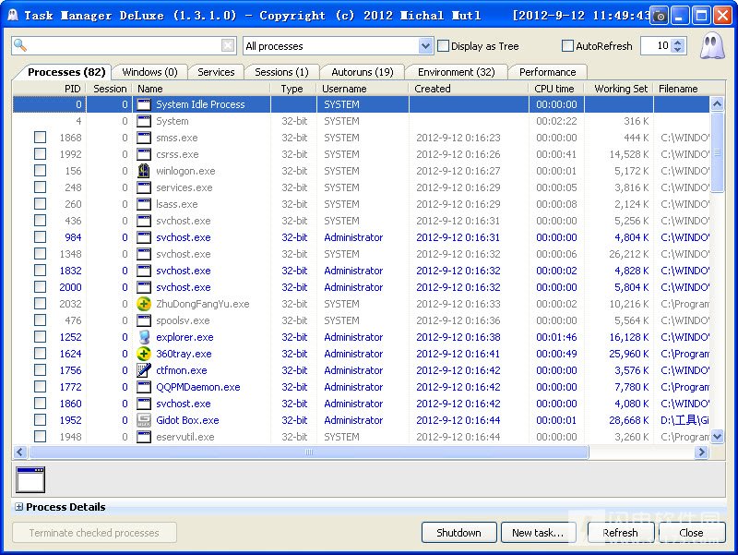Click the ghost logo icon at top right
This screenshot has height=555, width=738.
point(712,45)
